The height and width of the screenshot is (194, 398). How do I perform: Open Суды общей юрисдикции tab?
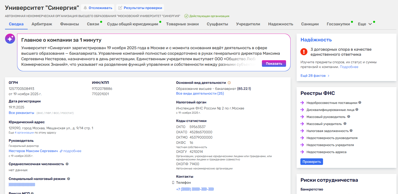click(x=133, y=24)
